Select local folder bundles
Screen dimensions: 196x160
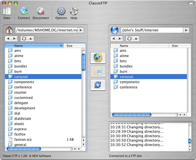[43, 66]
